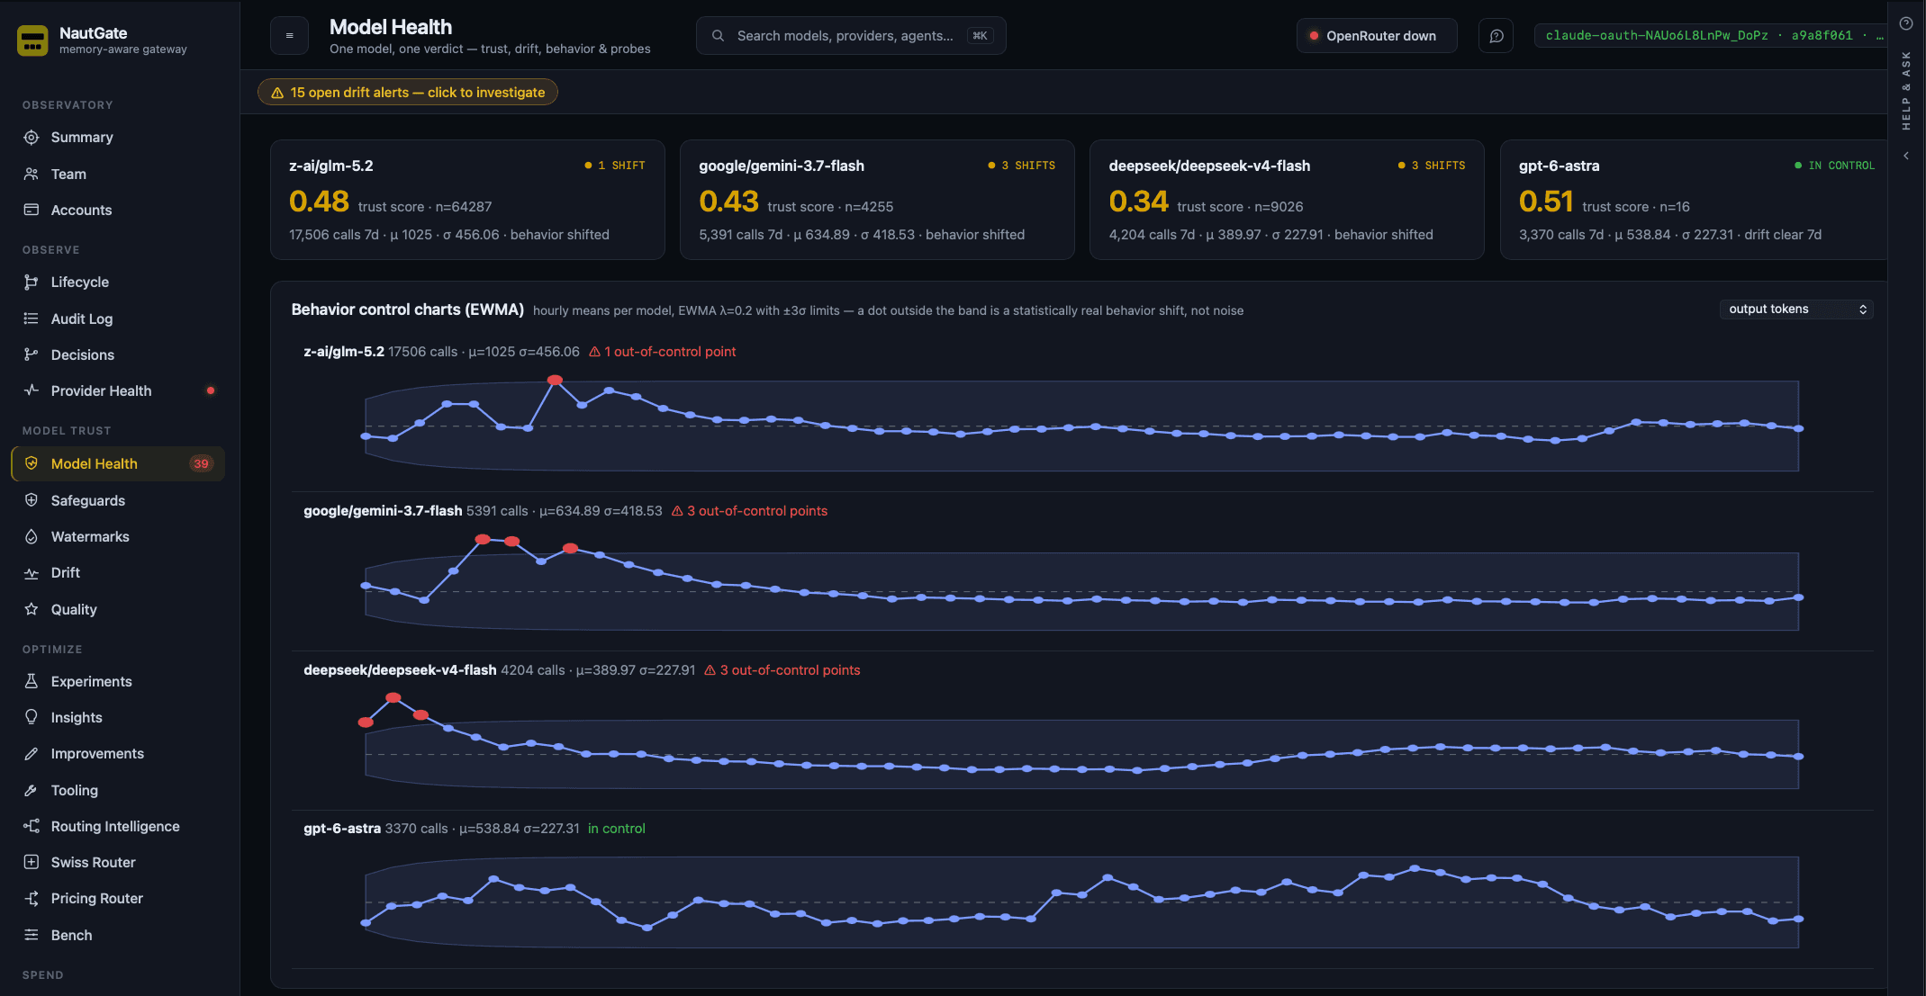Click the 15 open drift alerts banner
Viewport: 1926px width, 996px height.
tap(408, 92)
